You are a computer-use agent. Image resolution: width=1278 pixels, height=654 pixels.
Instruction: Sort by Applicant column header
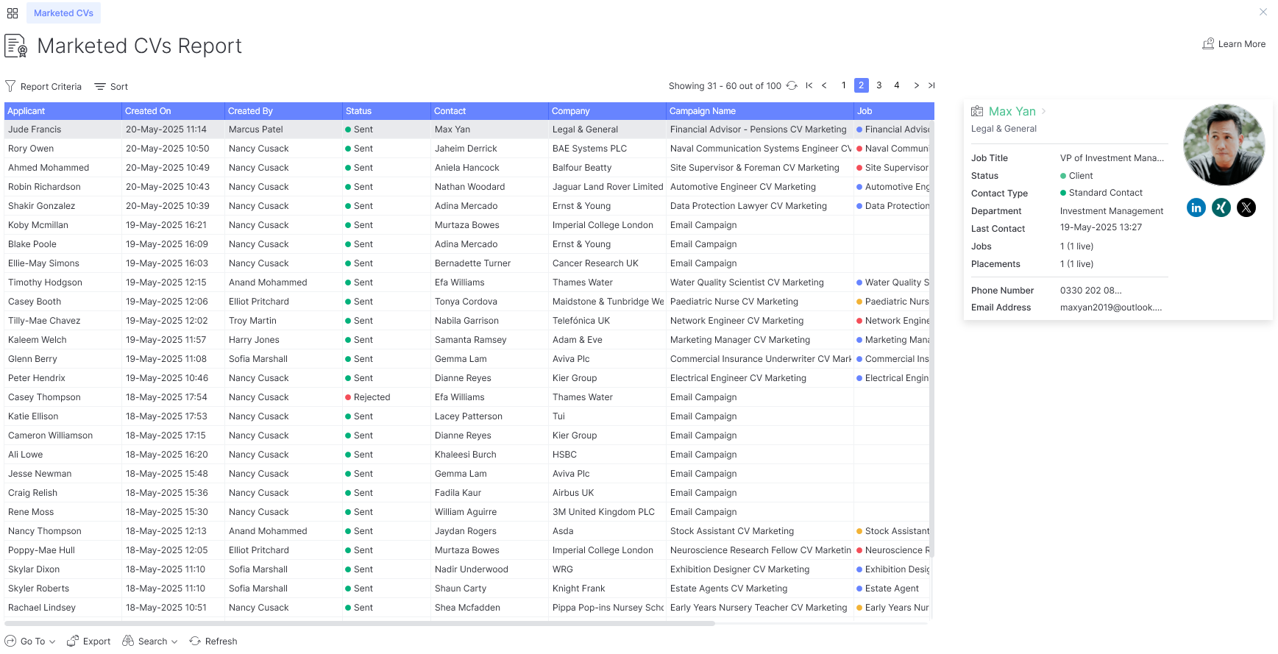click(63, 111)
